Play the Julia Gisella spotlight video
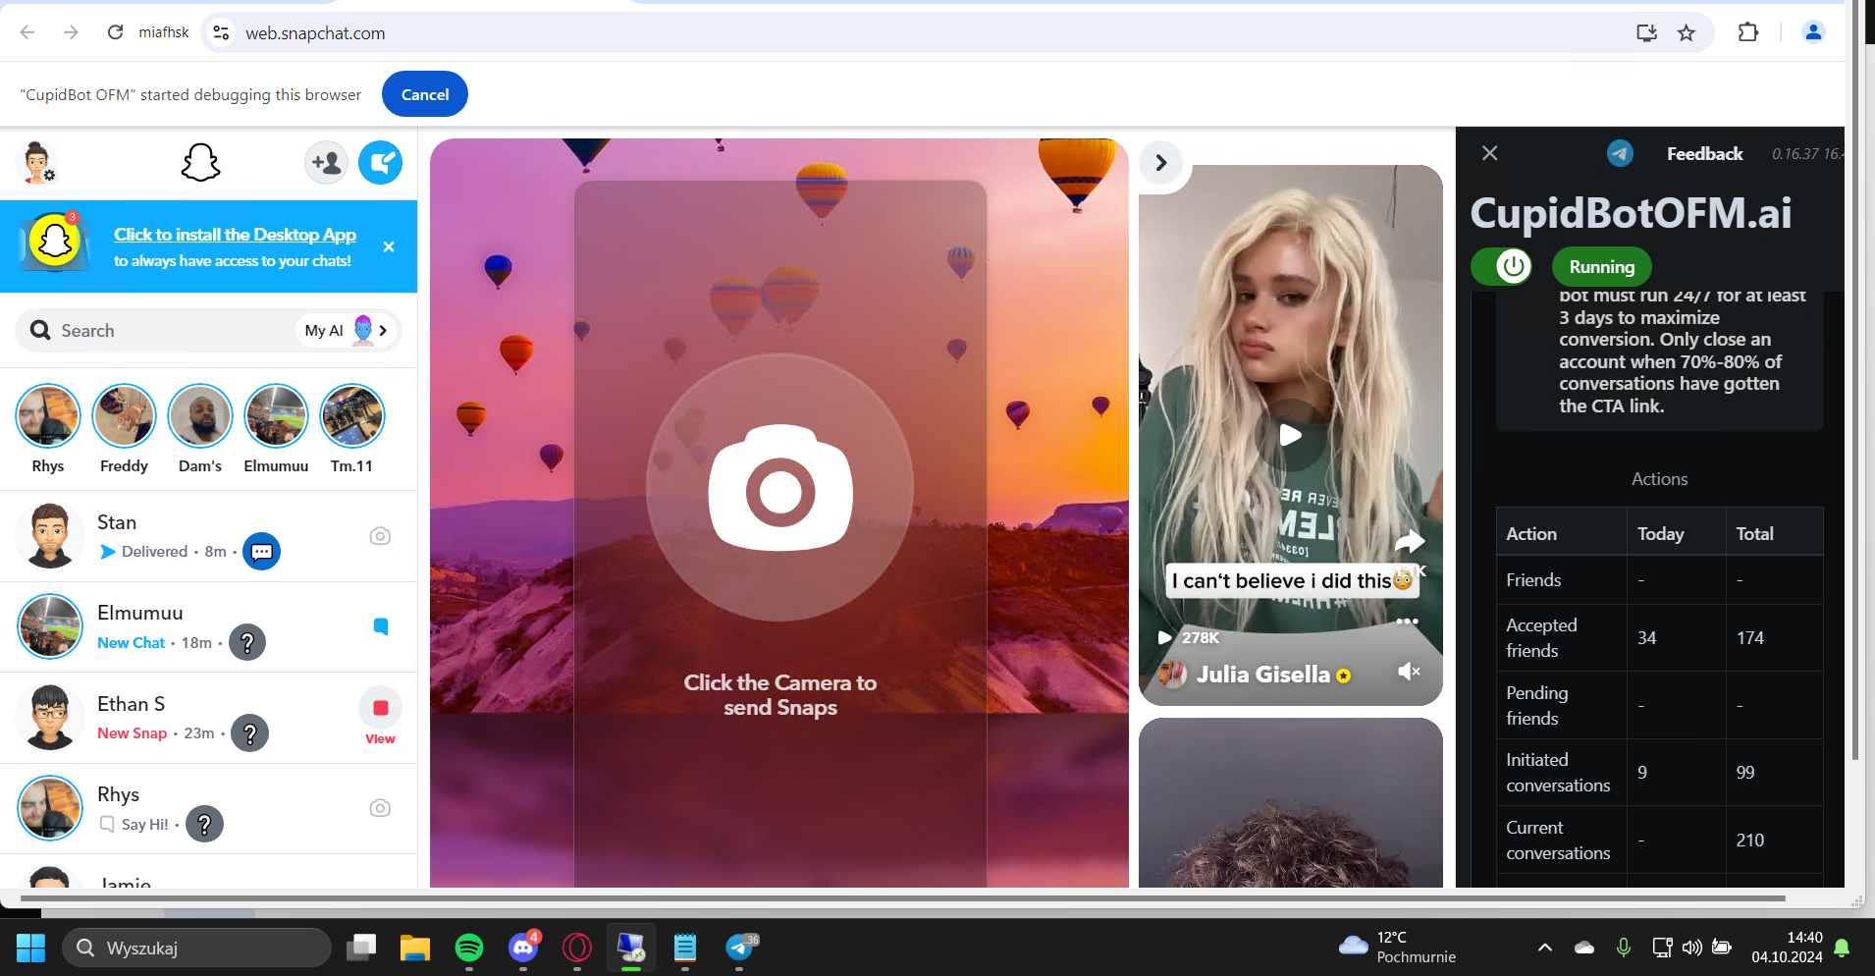This screenshot has height=976, width=1875. tap(1291, 435)
